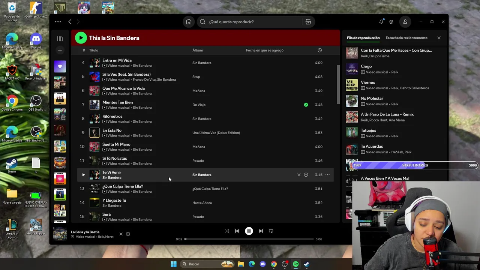Sort by Título column header

coord(94,50)
